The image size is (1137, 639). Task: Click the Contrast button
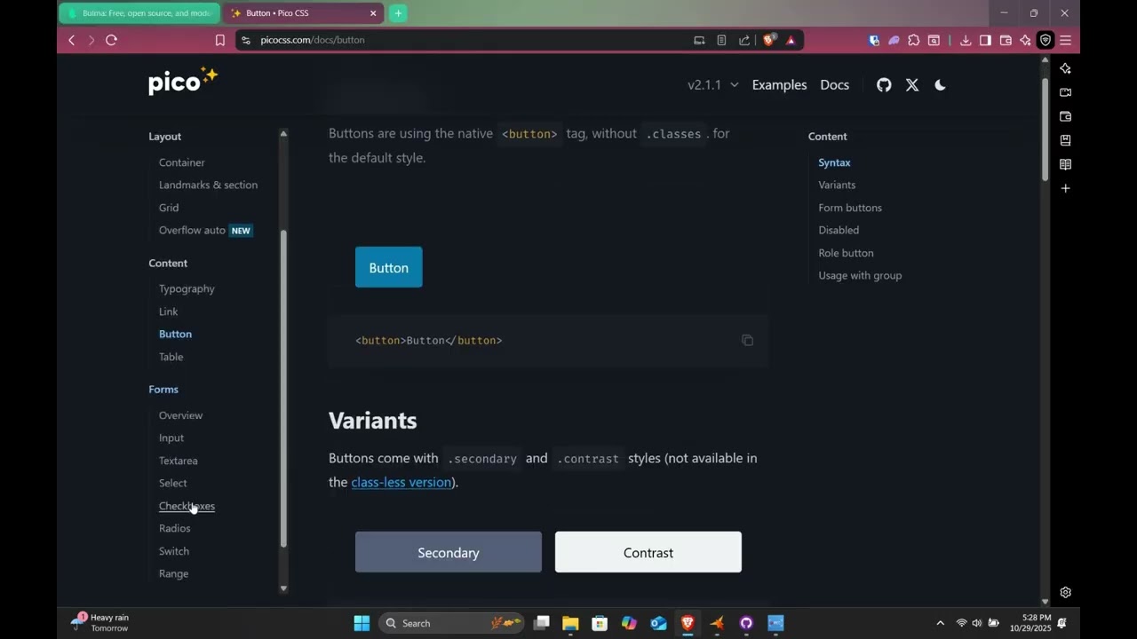pos(648,552)
